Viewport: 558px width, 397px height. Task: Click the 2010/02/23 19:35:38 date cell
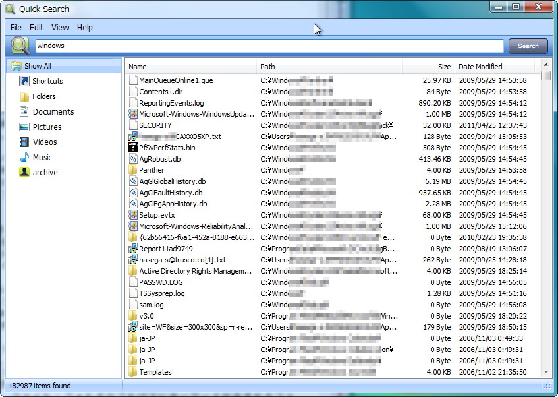point(493,237)
